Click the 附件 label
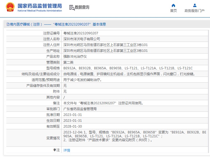The width and height of the screenshot is (210, 157). [56, 92]
